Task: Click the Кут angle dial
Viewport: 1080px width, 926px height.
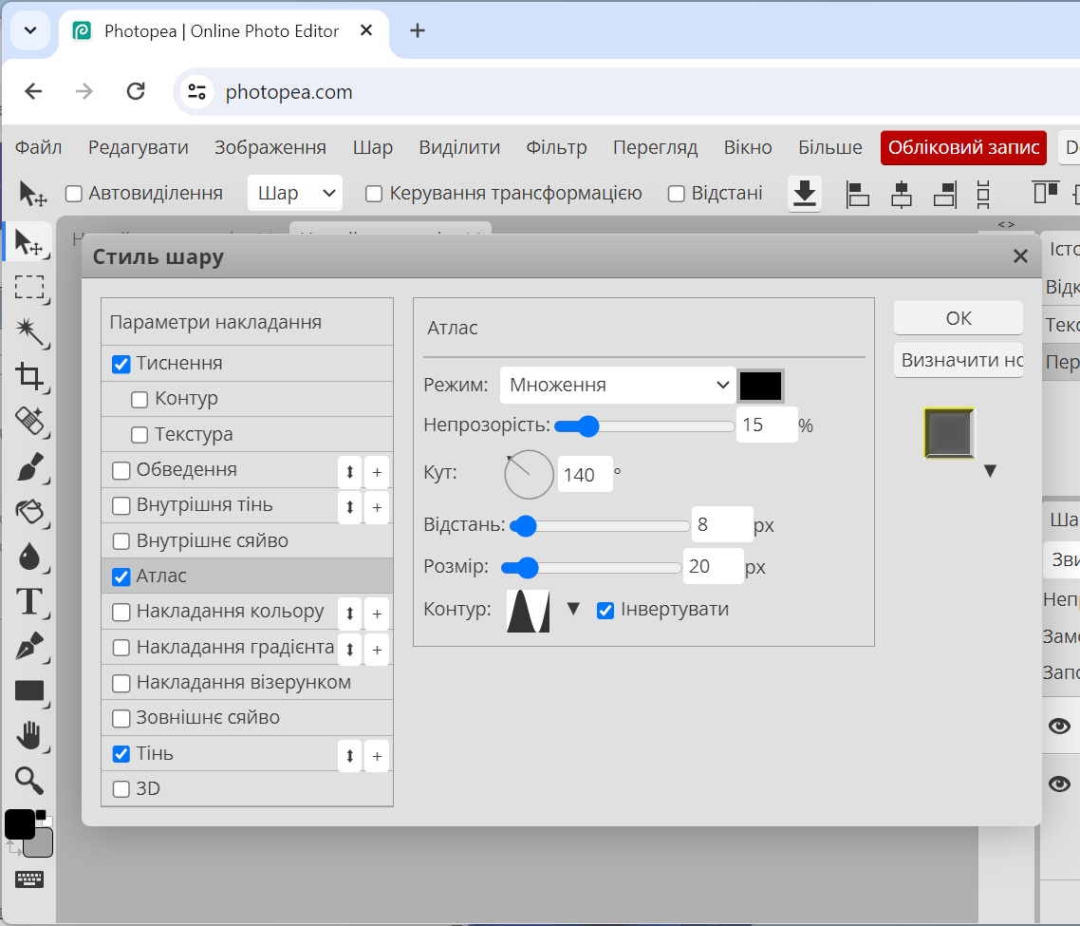Action: pyautogui.click(x=529, y=474)
